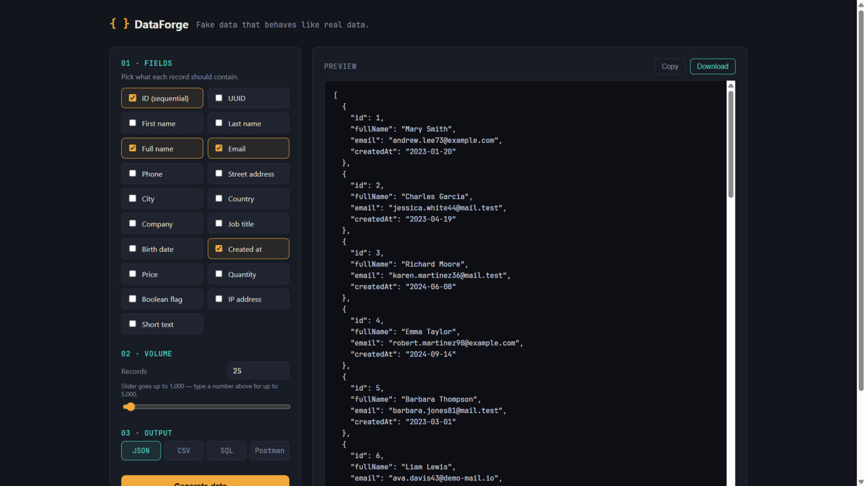Click the "Barbara Thompson" fullName line
Image resolution: width=865 pixels, height=486 pixels.
pyautogui.click(x=416, y=399)
